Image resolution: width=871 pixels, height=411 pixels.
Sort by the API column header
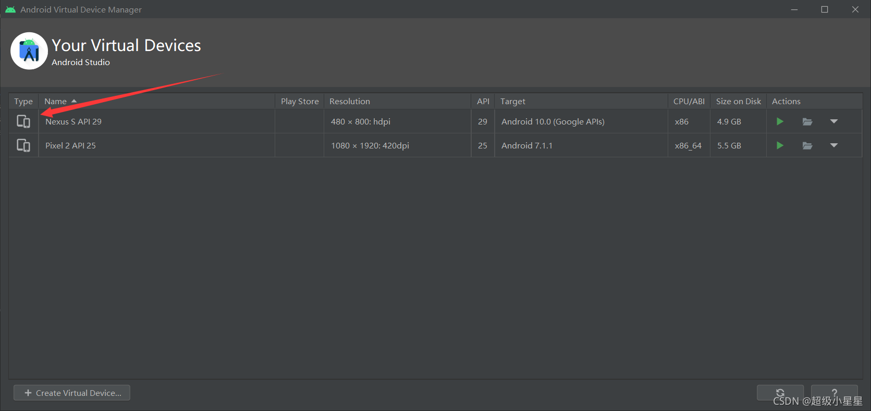pyautogui.click(x=483, y=101)
